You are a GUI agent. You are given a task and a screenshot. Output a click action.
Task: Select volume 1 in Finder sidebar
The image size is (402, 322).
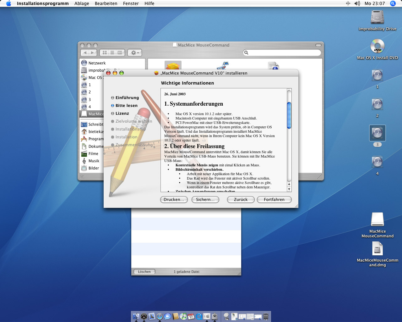pyautogui.click(x=92, y=85)
